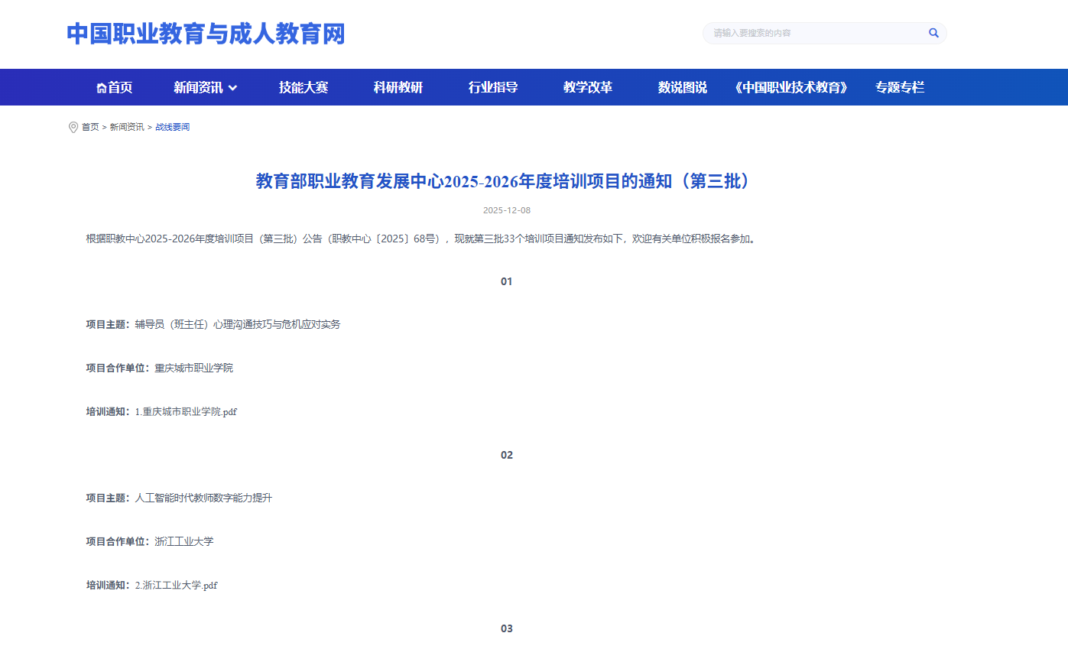This screenshot has height=646, width=1068.
Task: Type in the search input field
Action: (814, 33)
